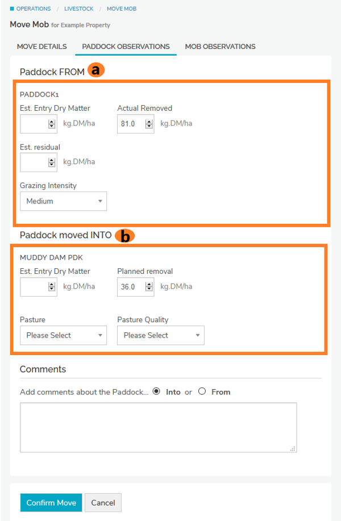
Task: Select the Paddock Observations tab
Action: [126, 47]
